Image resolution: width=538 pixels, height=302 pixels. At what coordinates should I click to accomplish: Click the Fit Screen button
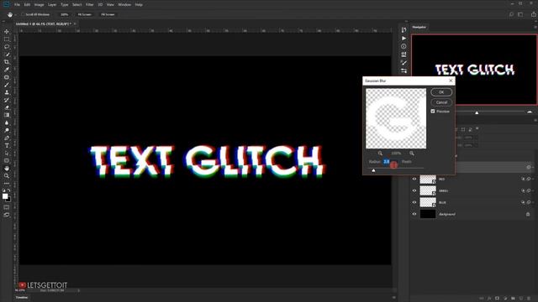tap(84, 15)
